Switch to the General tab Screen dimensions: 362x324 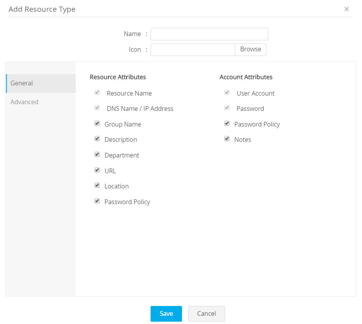pos(41,83)
